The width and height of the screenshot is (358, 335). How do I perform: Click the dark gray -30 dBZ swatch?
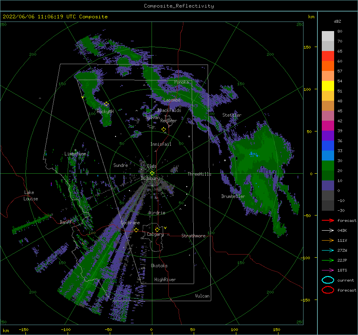coord(328,206)
